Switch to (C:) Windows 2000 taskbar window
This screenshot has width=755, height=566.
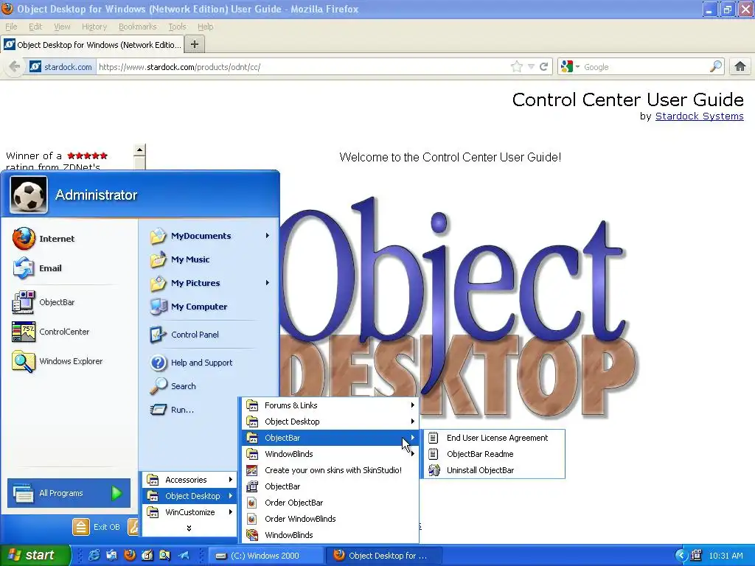point(265,556)
